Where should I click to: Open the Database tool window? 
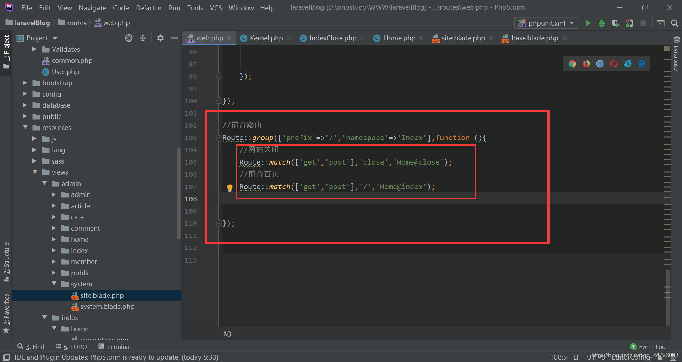(x=676, y=54)
